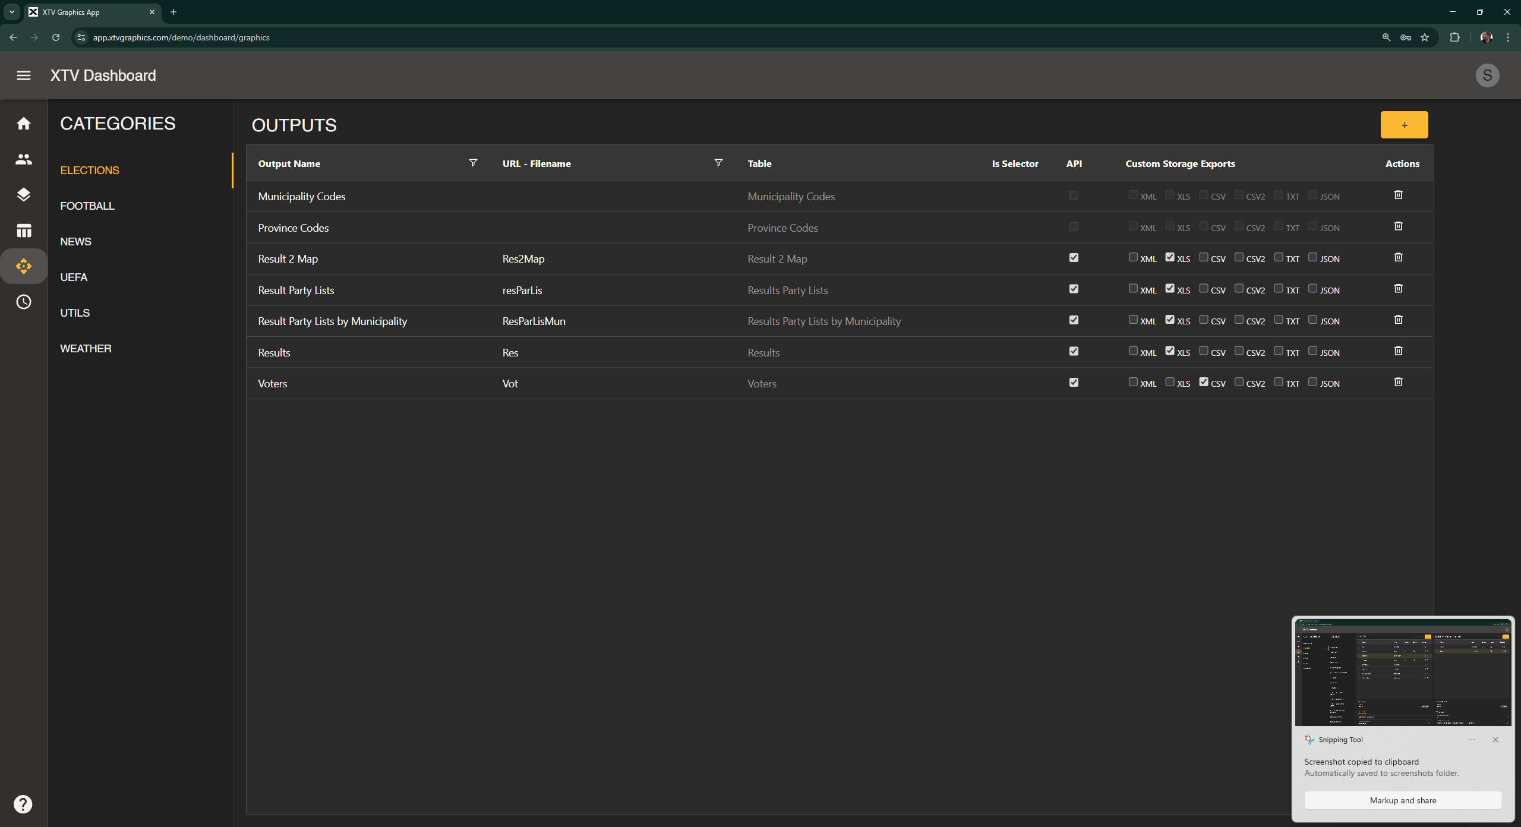Click the Help question mark icon
The height and width of the screenshot is (827, 1521).
(24, 803)
